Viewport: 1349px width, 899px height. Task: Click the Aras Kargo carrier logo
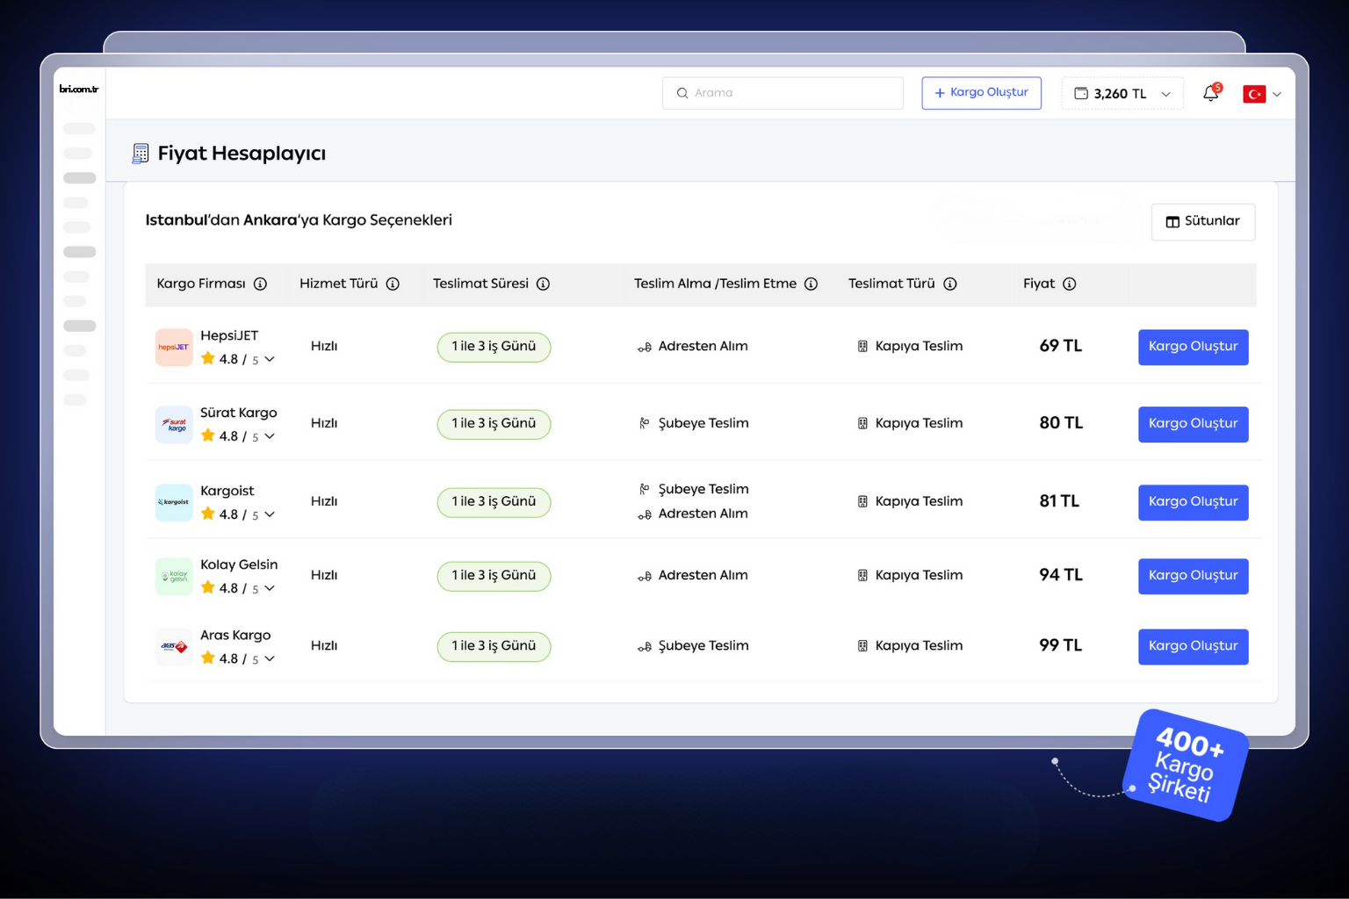(174, 646)
